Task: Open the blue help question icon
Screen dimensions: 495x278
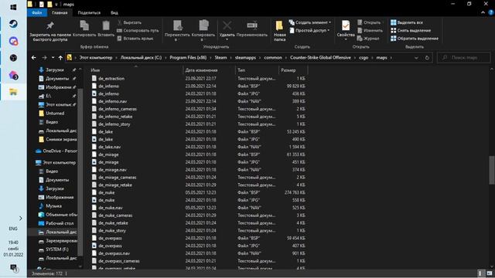Action: point(491,12)
